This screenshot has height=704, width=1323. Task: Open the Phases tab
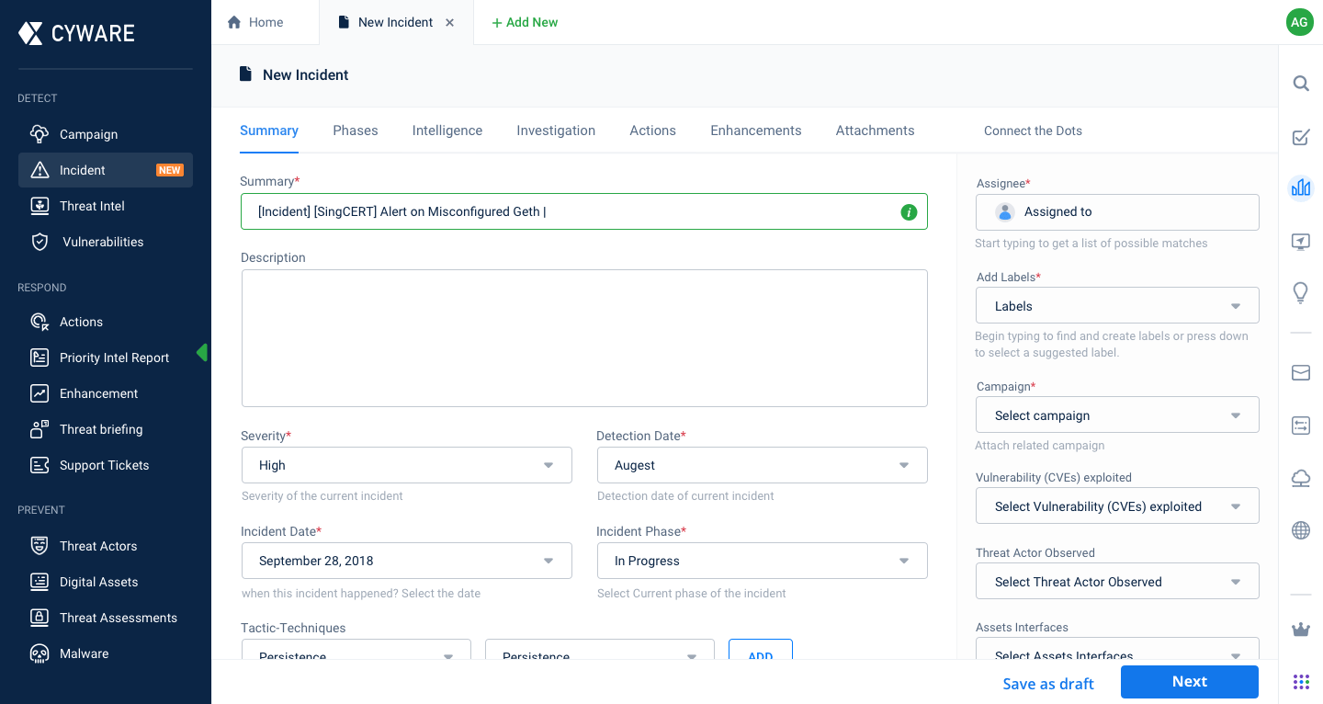click(x=356, y=131)
